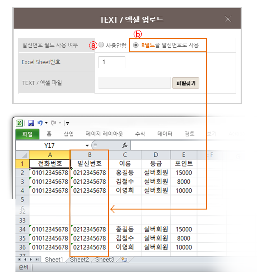257x280 pixels.
Task: Close the TEXT / 엑셀 업로드 dialog
Action: point(228,19)
